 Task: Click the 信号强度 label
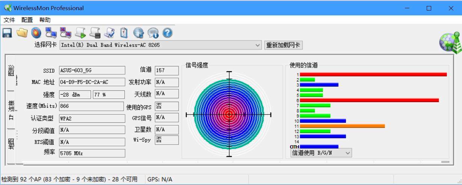pyautogui.click(x=197, y=65)
